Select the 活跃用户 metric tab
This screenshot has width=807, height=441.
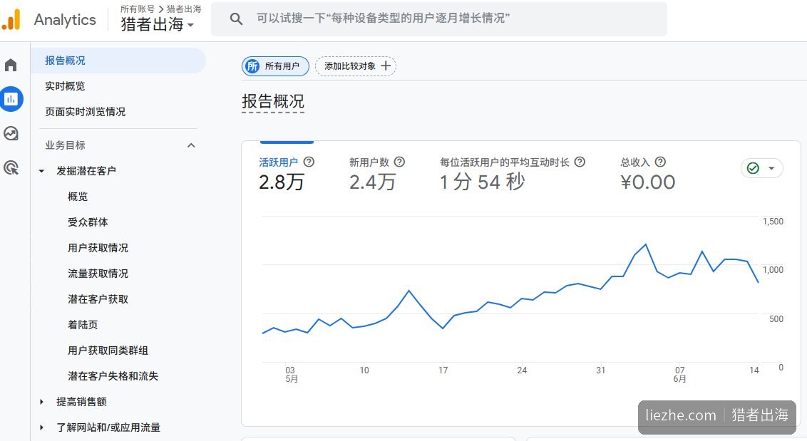coord(286,175)
